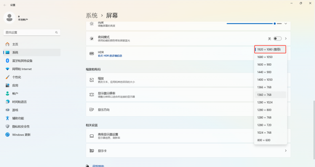Choose 1360 × 768 resolution option

tap(270, 95)
